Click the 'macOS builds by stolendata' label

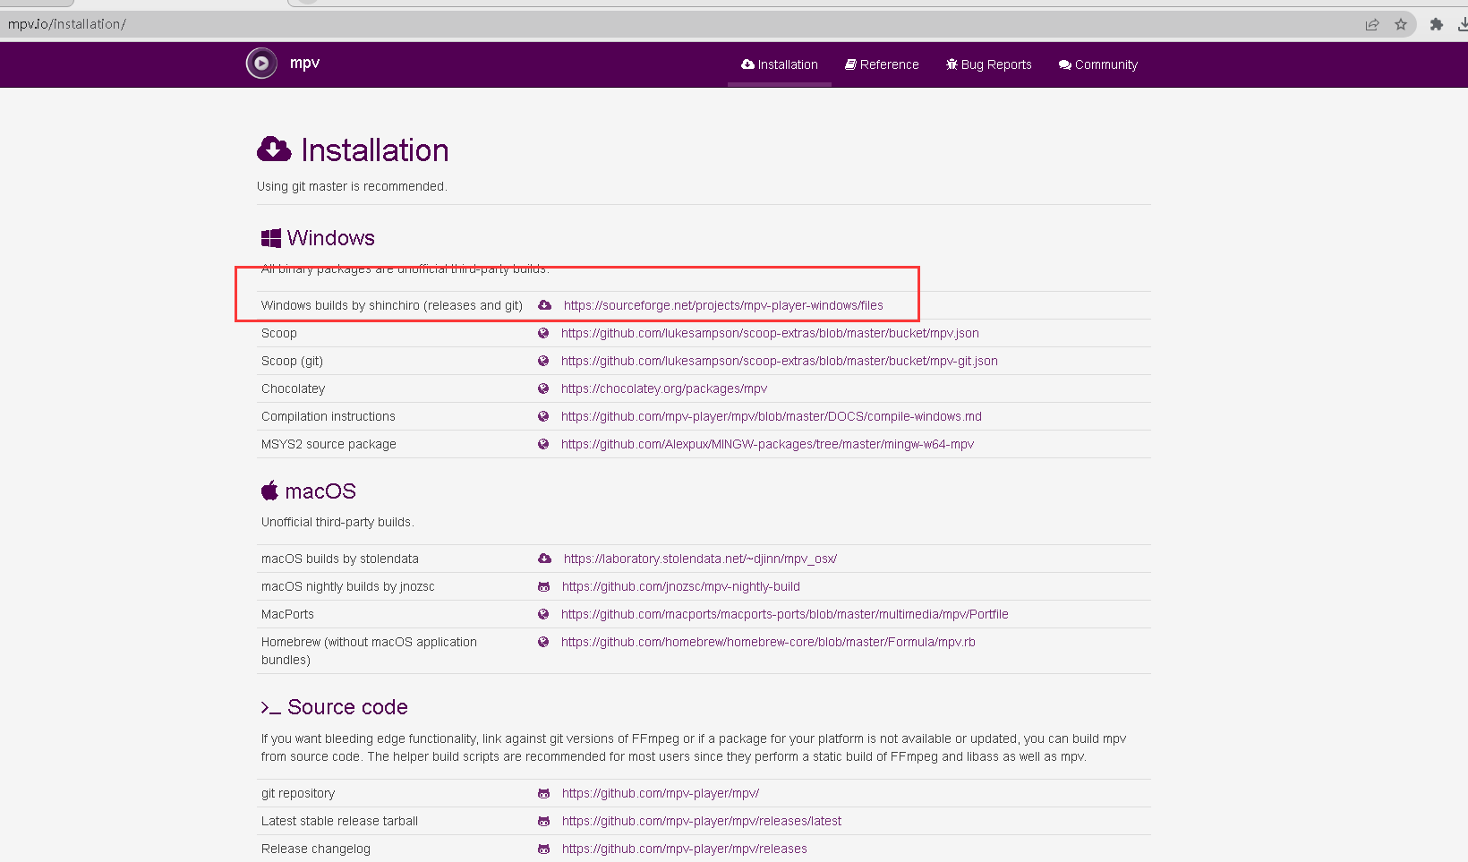tap(340, 559)
